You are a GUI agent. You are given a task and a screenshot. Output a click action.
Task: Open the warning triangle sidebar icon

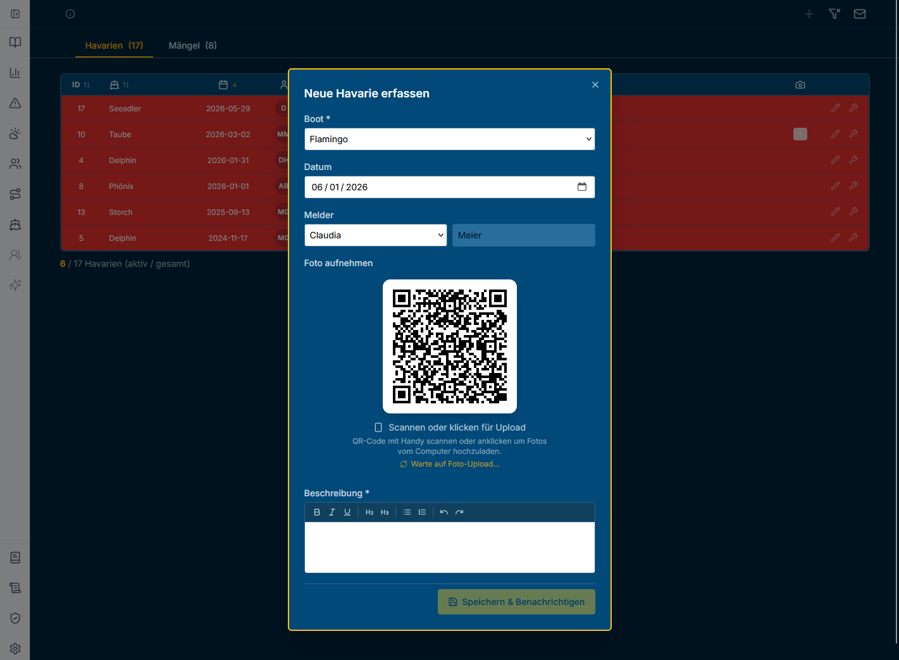(15, 103)
